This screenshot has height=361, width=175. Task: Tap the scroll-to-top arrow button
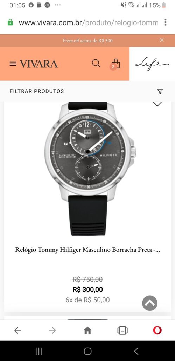click(x=150, y=303)
